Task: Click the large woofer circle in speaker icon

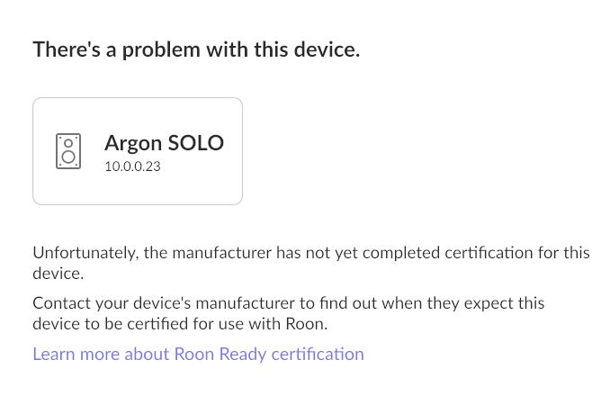Action: click(x=68, y=157)
